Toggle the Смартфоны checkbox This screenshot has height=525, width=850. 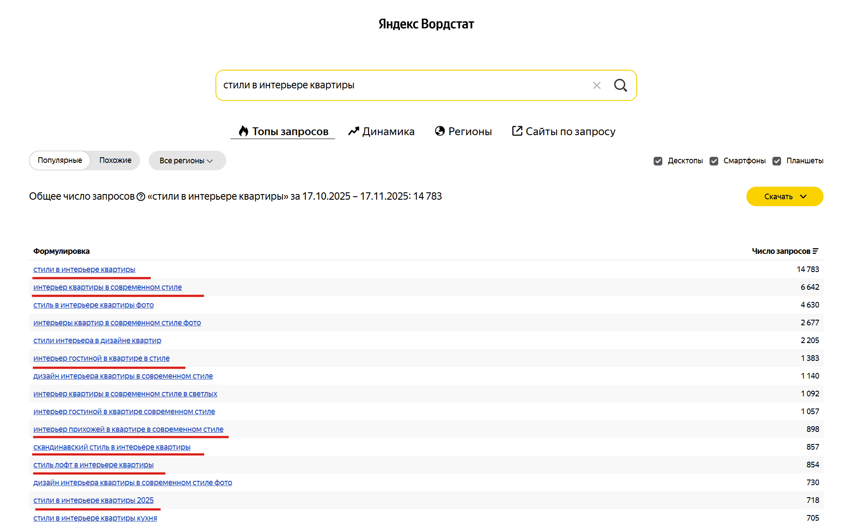714,161
